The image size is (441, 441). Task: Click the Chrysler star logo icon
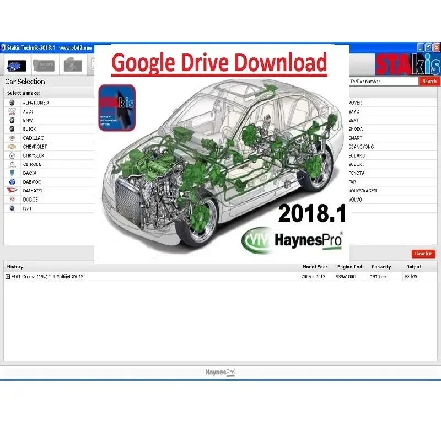point(12,155)
